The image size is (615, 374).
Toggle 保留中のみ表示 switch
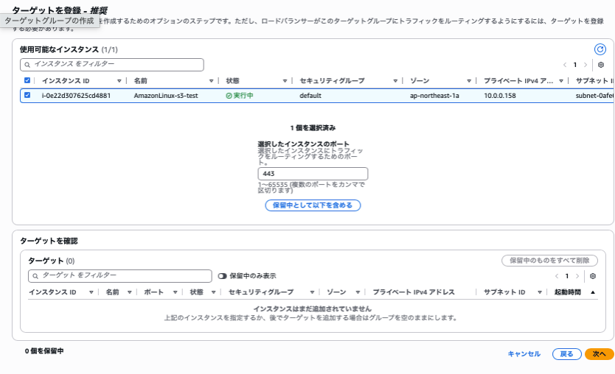click(x=223, y=276)
